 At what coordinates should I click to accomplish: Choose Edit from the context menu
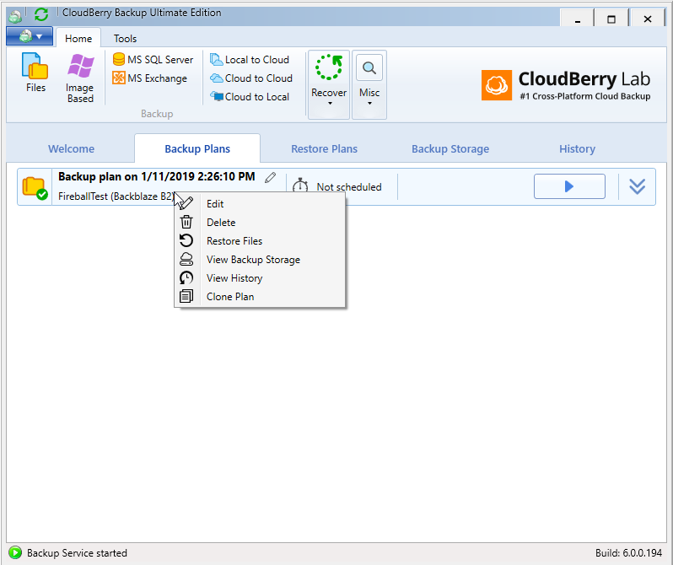coord(260,204)
